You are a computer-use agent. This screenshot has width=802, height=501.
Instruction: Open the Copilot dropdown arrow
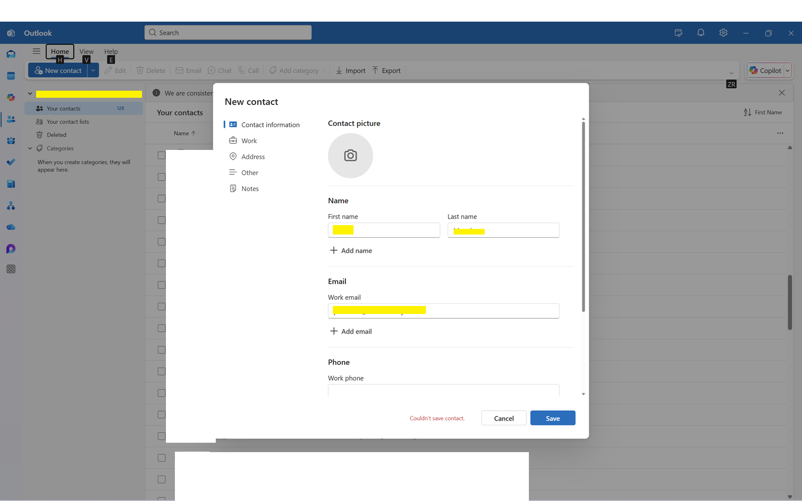(786, 70)
